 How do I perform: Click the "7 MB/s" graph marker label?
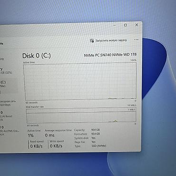tap(132, 109)
